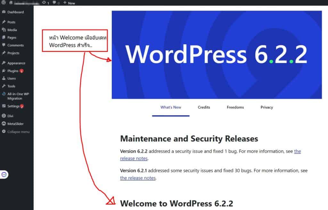Open the Dashboard menu
This screenshot has height=210, width=328.
pyautogui.click(x=16, y=12)
